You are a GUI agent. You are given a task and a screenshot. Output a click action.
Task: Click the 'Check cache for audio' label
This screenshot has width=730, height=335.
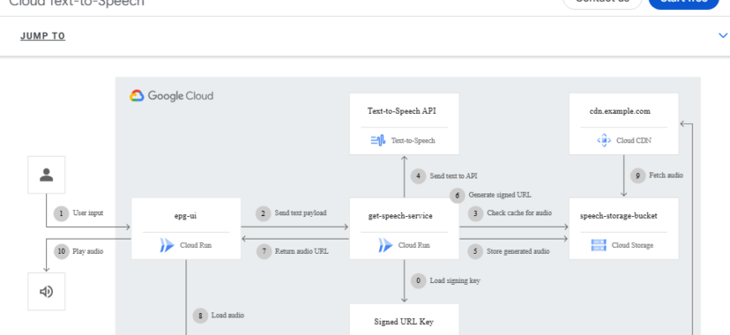point(519,213)
